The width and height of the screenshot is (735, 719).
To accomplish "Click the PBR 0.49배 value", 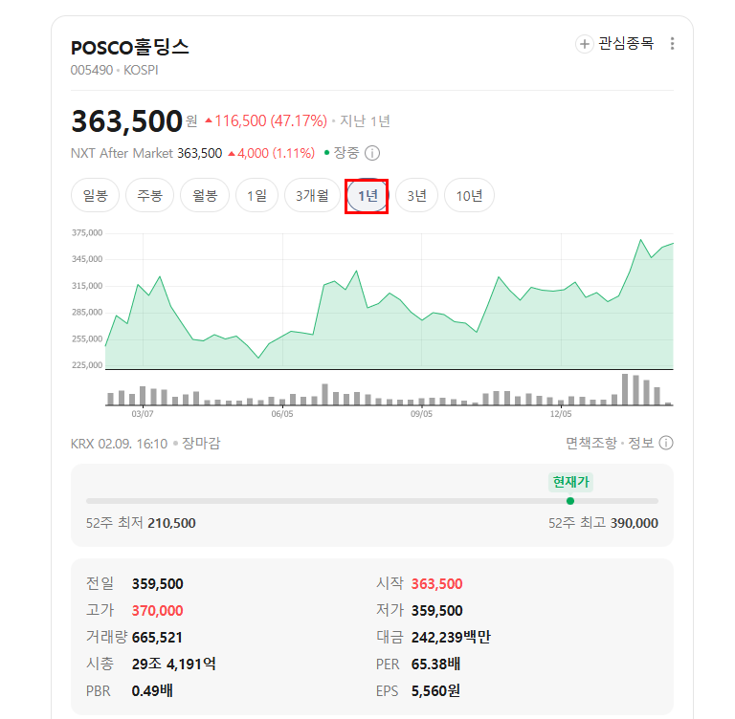I will point(152,690).
